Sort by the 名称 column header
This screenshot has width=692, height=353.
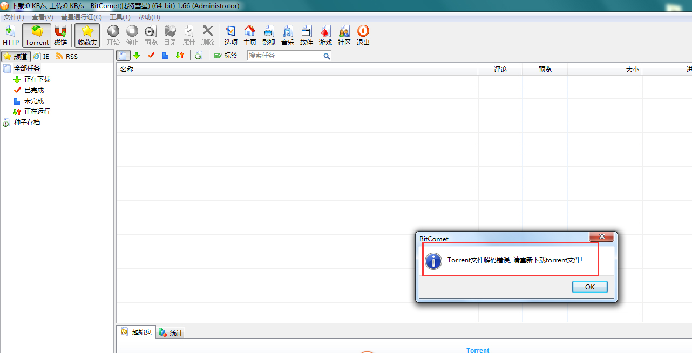(297, 69)
